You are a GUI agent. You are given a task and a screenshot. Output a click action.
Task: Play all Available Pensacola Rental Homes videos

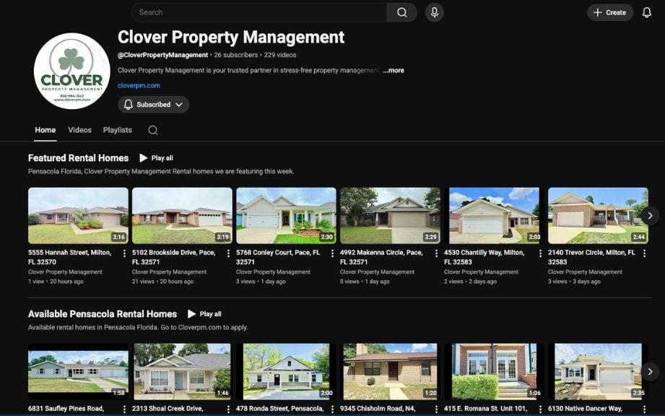tap(204, 313)
